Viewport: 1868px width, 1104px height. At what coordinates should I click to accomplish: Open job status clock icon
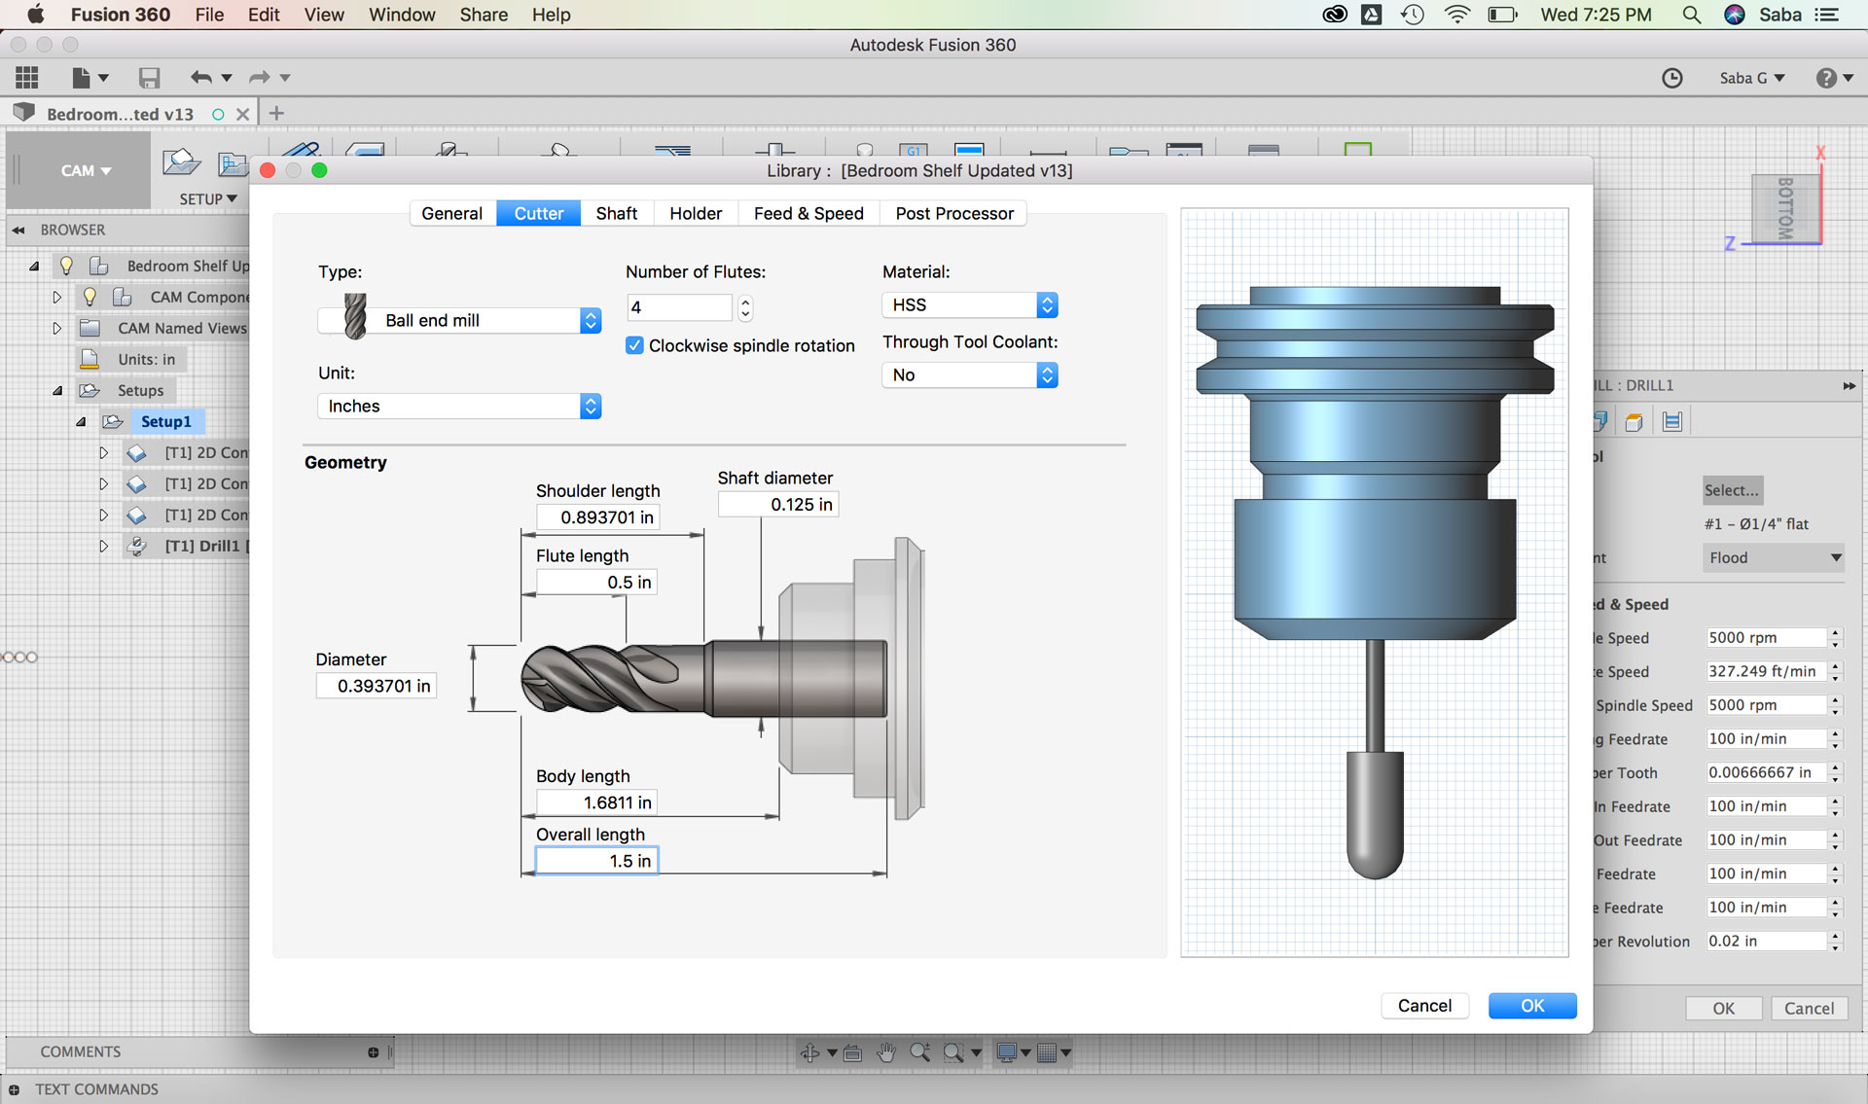click(1671, 78)
